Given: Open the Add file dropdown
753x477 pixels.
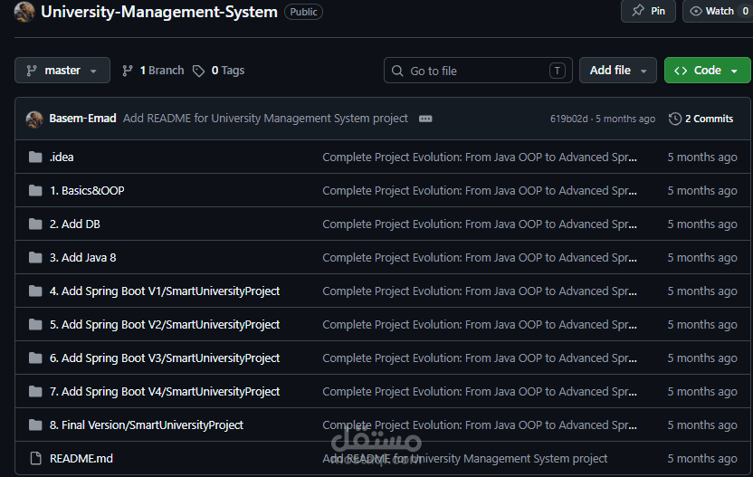Looking at the screenshot, I should [617, 70].
